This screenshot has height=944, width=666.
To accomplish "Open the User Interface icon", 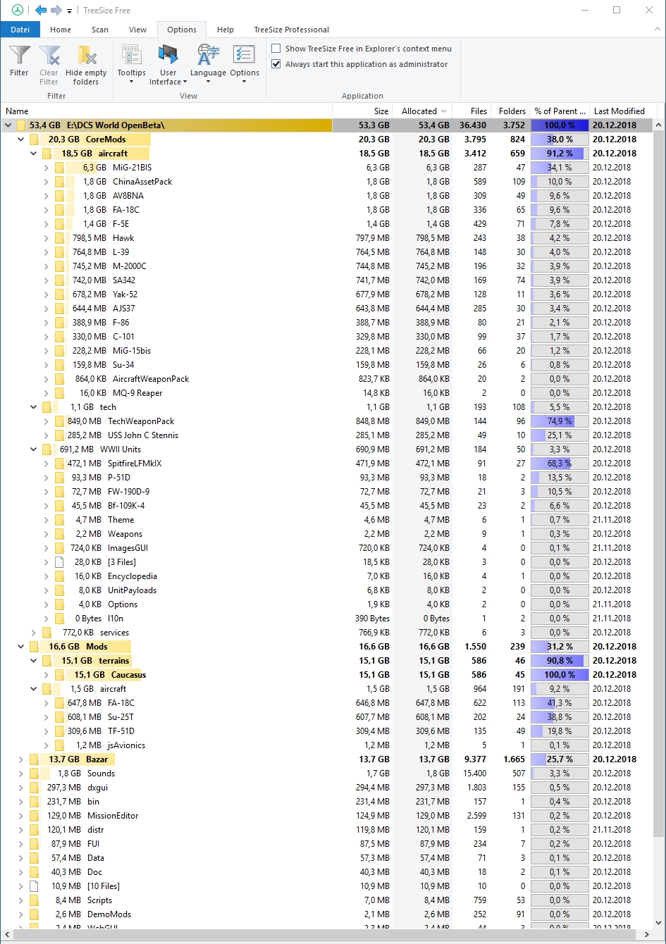I will 168,56.
